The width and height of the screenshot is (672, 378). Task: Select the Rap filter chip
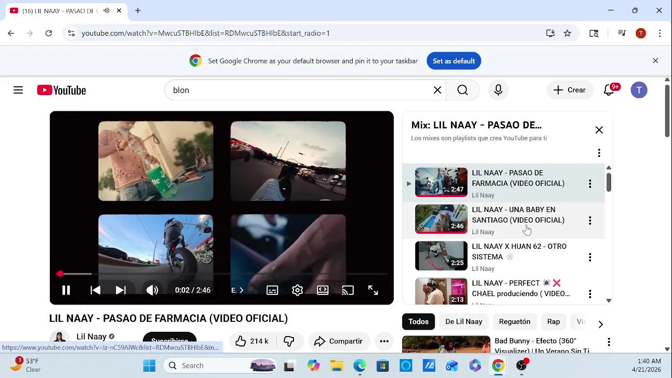coord(553,322)
